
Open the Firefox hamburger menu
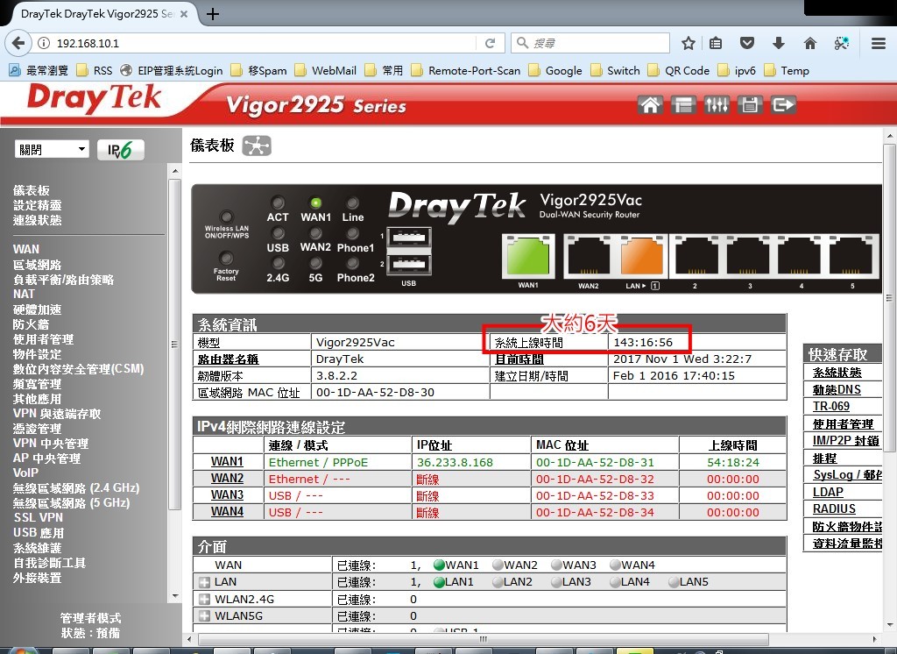pos(879,43)
